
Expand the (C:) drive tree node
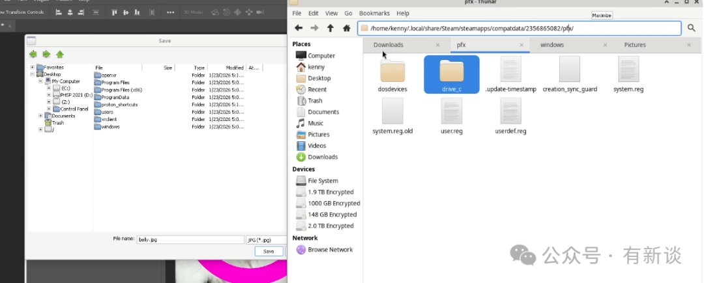[48, 88]
